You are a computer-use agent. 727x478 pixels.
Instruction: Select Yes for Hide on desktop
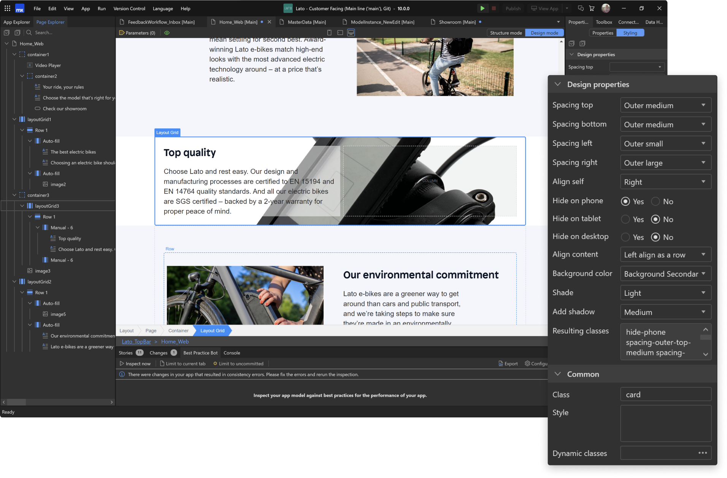pos(625,237)
